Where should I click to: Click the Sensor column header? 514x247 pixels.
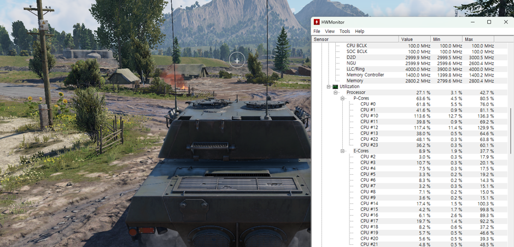[355, 39]
